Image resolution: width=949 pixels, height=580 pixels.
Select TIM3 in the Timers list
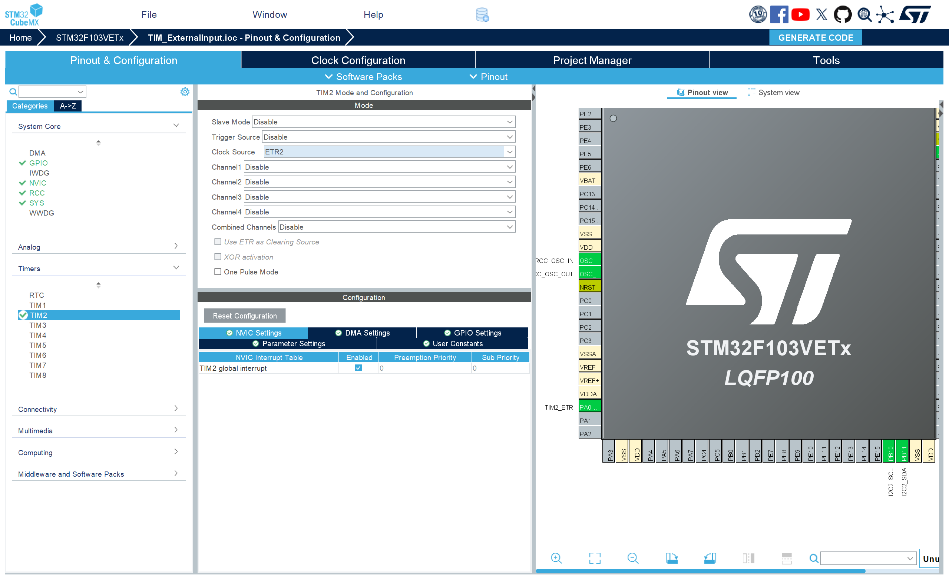(38, 325)
